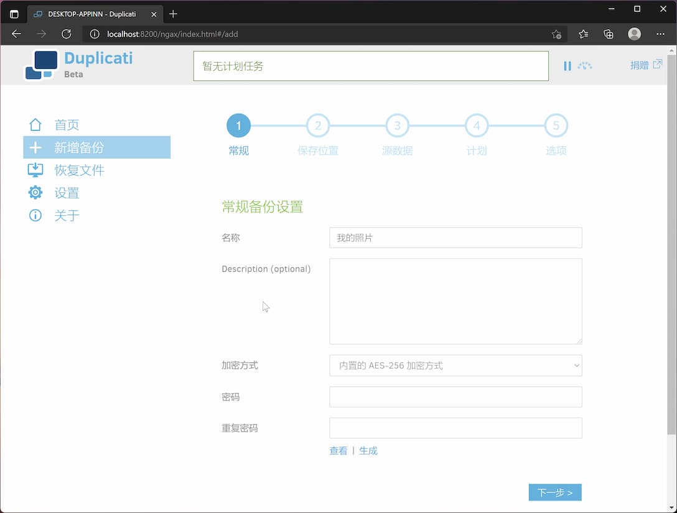Select the home icon next to 首页

[x=35, y=124]
